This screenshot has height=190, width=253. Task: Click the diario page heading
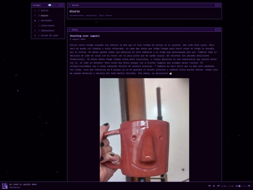point(74,11)
